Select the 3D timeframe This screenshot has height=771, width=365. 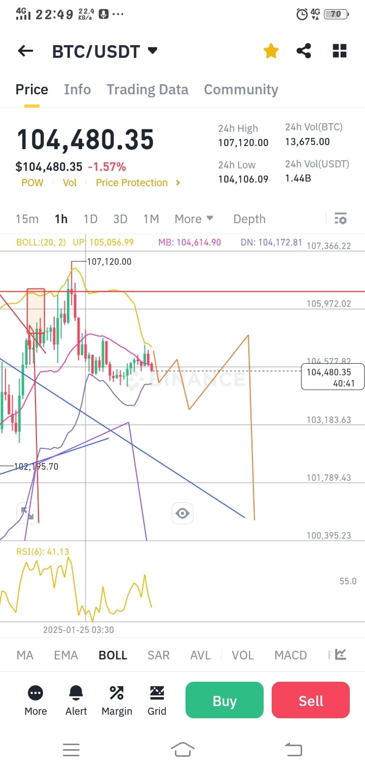(x=120, y=219)
